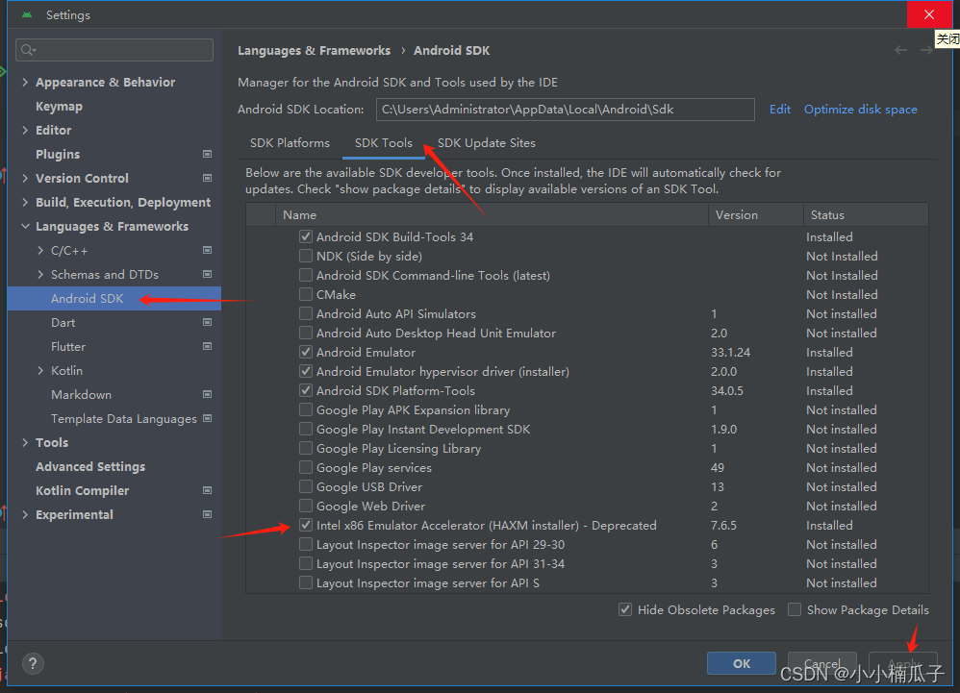This screenshot has height=693, width=960.
Task: Open Advanced Settings page
Action: [x=90, y=467]
